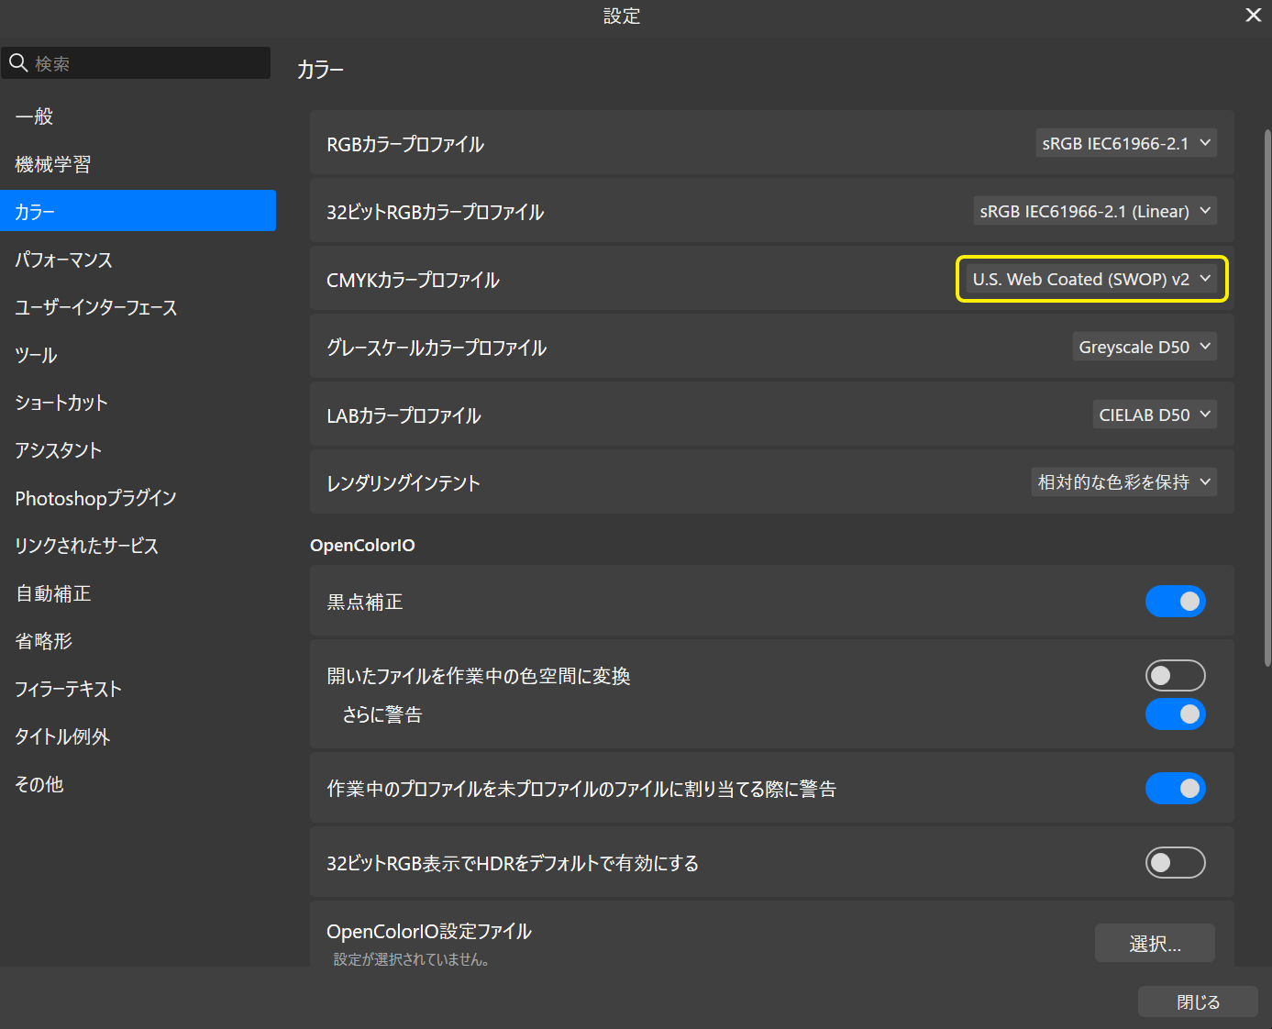Open the フィラーテキスト settings category
This screenshot has height=1029, width=1272.
[138, 689]
